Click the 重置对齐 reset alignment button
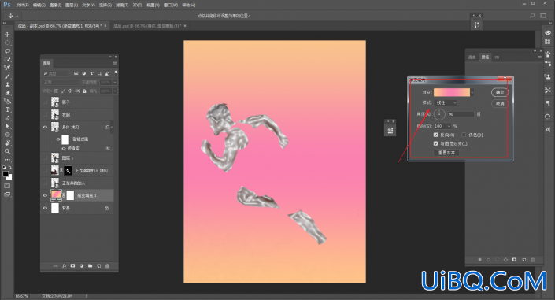This screenshot has height=300, width=555. (446, 153)
